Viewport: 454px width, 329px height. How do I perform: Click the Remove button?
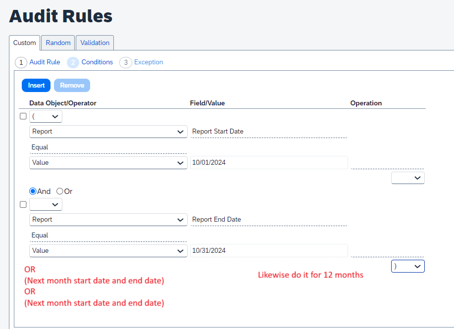pos(72,86)
